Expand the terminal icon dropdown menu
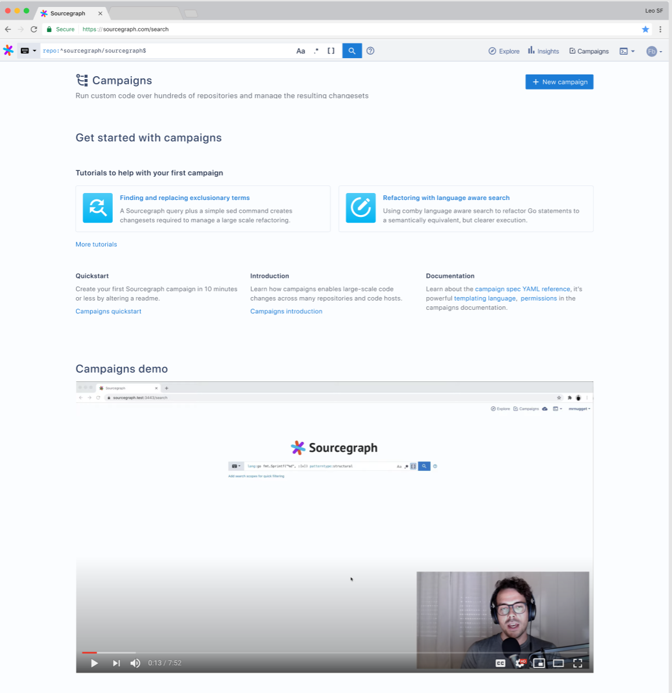The image size is (672, 693). click(627, 51)
